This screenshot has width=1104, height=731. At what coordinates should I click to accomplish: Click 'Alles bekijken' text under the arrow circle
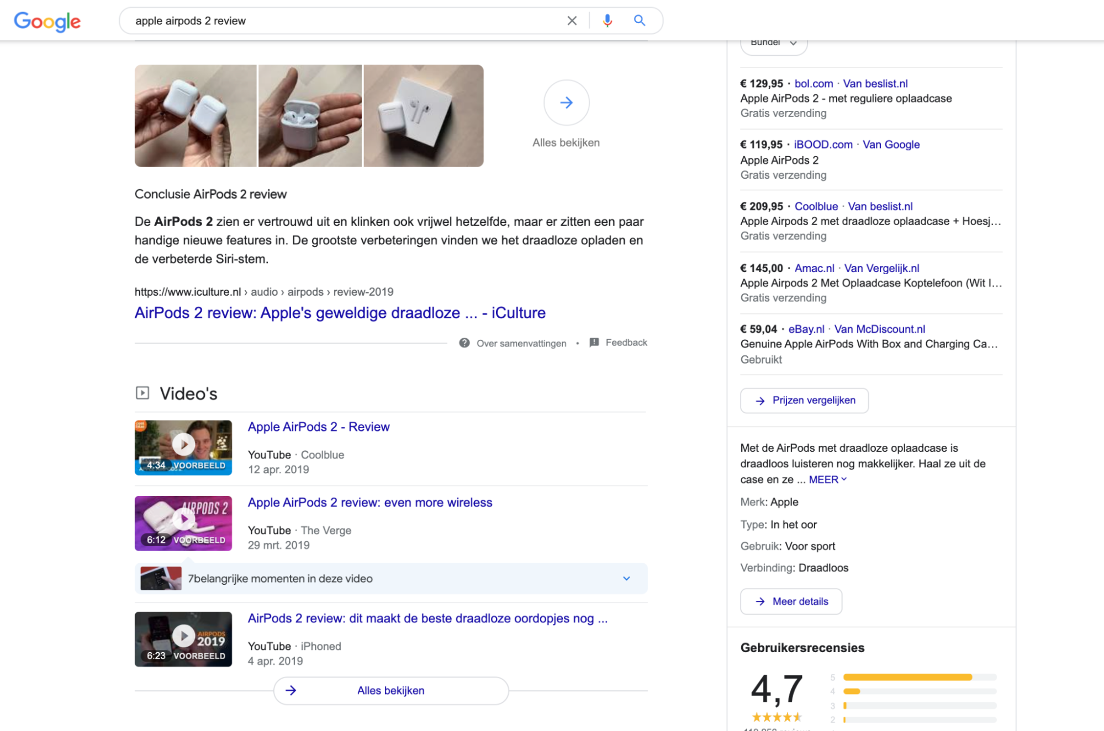[x=566, y=142]
